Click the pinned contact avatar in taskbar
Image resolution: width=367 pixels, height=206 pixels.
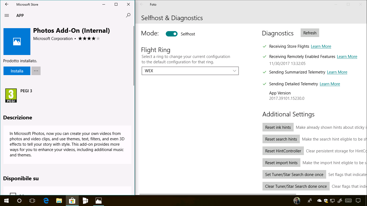(x=297, y=201)
